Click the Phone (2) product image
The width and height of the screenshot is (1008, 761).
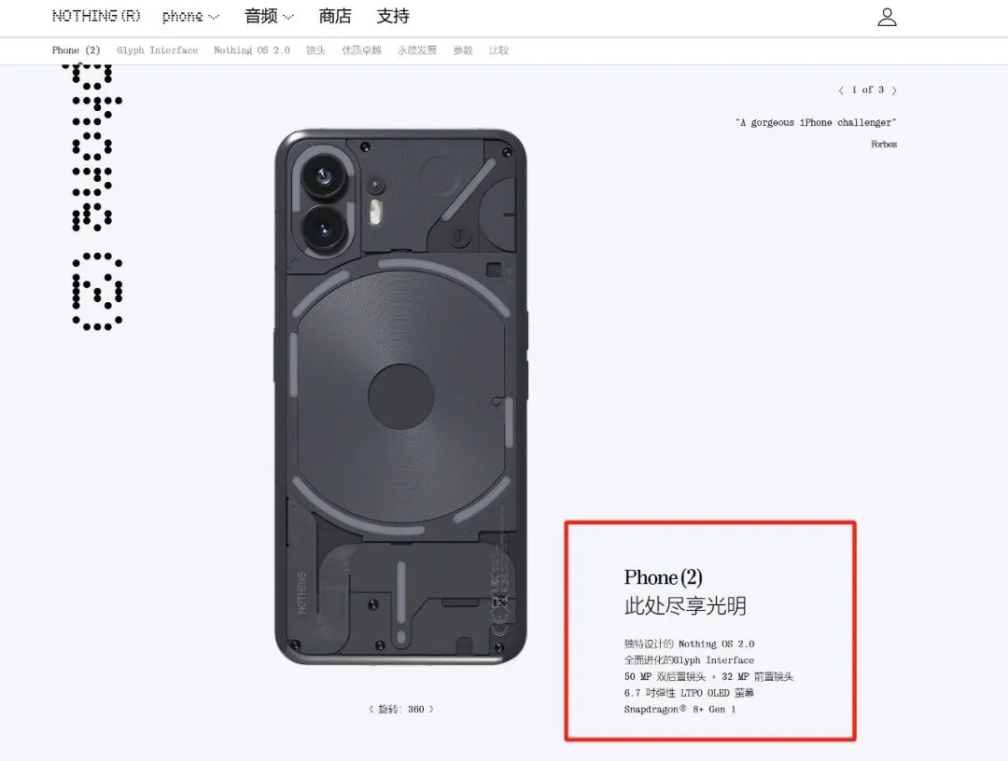(x=401, y=397)
